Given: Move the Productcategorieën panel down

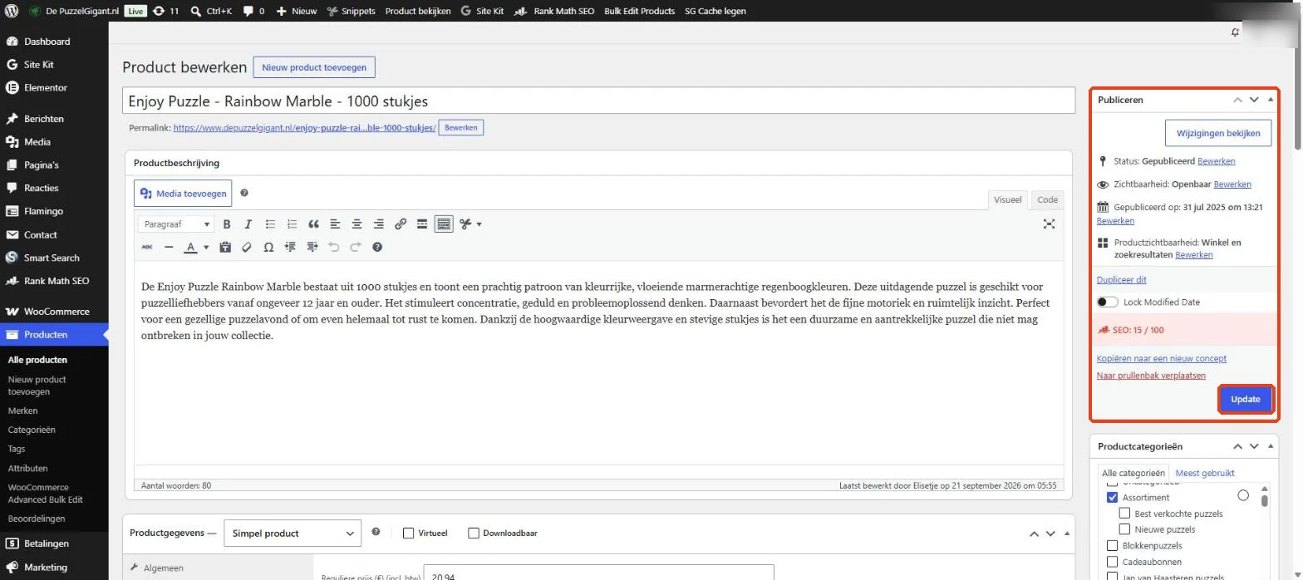Looking at the screenshot, I should (1254, 446).
